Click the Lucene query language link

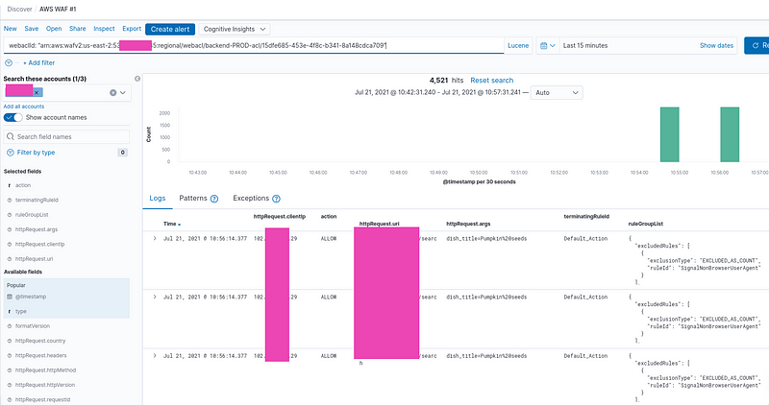pos(518,45)
